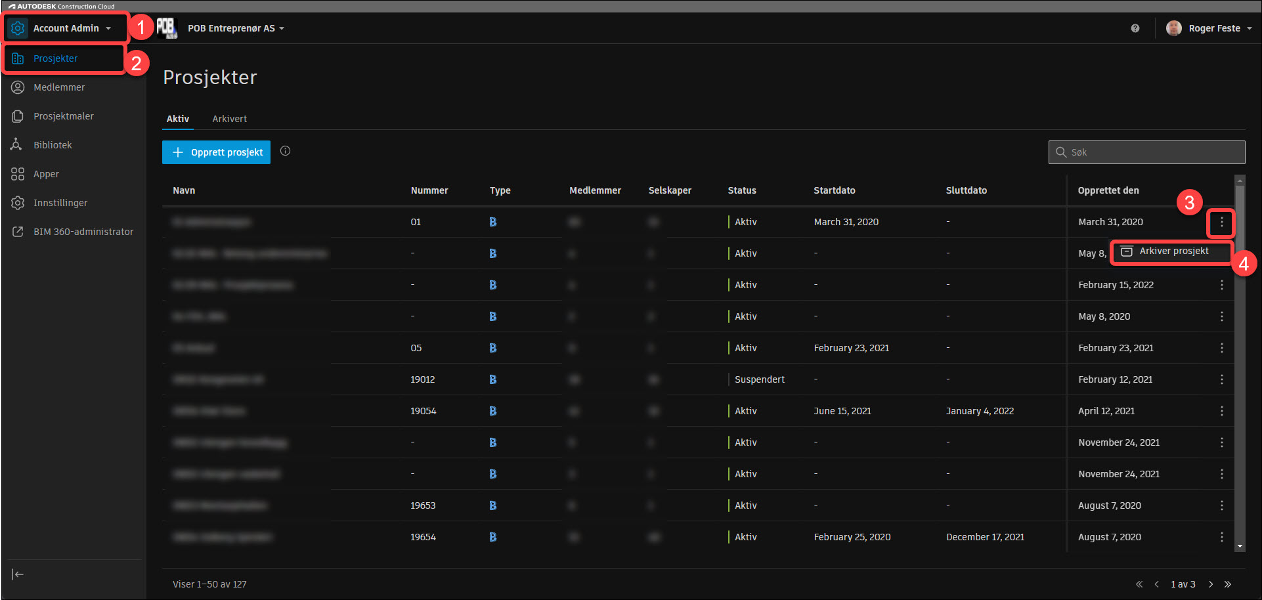Click the B type icon for project 19654
This screenshot has width=1262, height=600.
(x=493, y=537)
